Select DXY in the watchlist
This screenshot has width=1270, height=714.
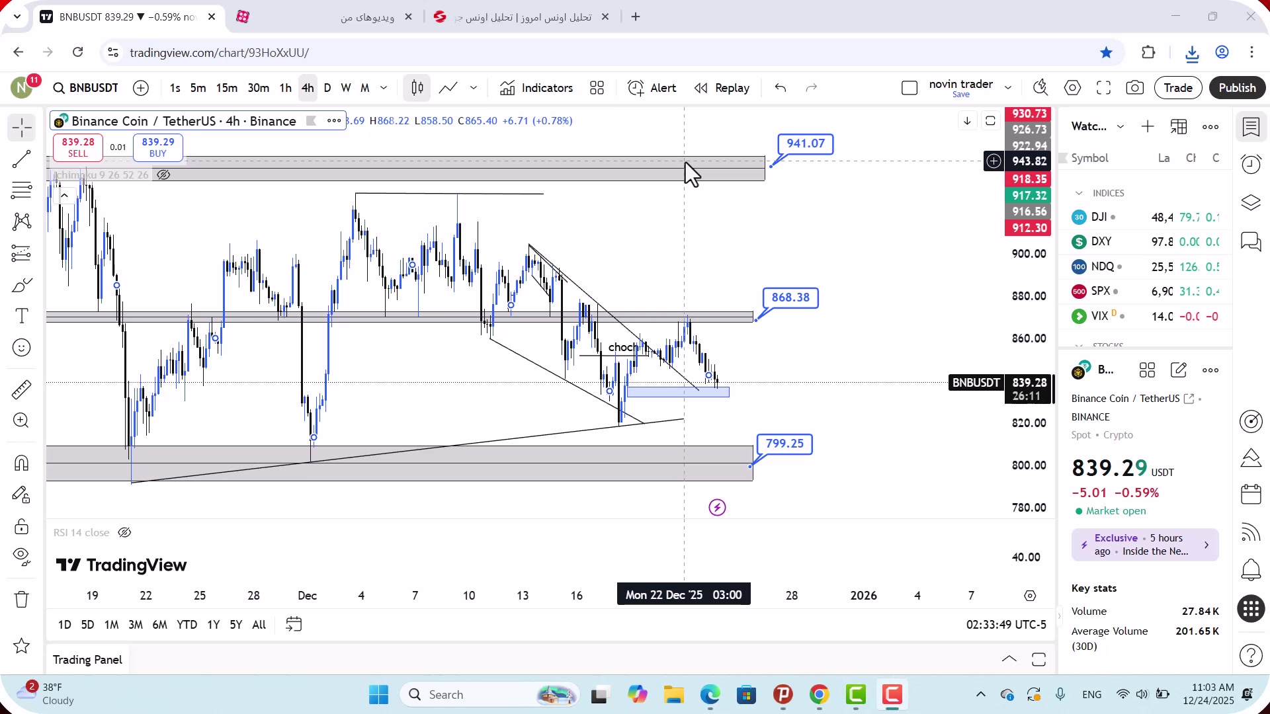click(1146, 242)
